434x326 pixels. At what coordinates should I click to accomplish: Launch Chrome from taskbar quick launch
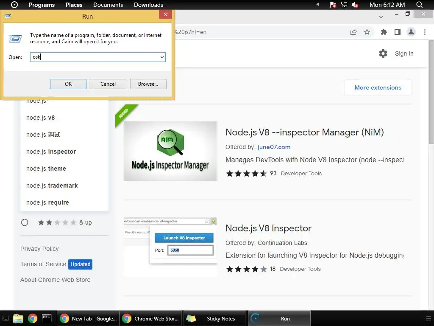32,318
